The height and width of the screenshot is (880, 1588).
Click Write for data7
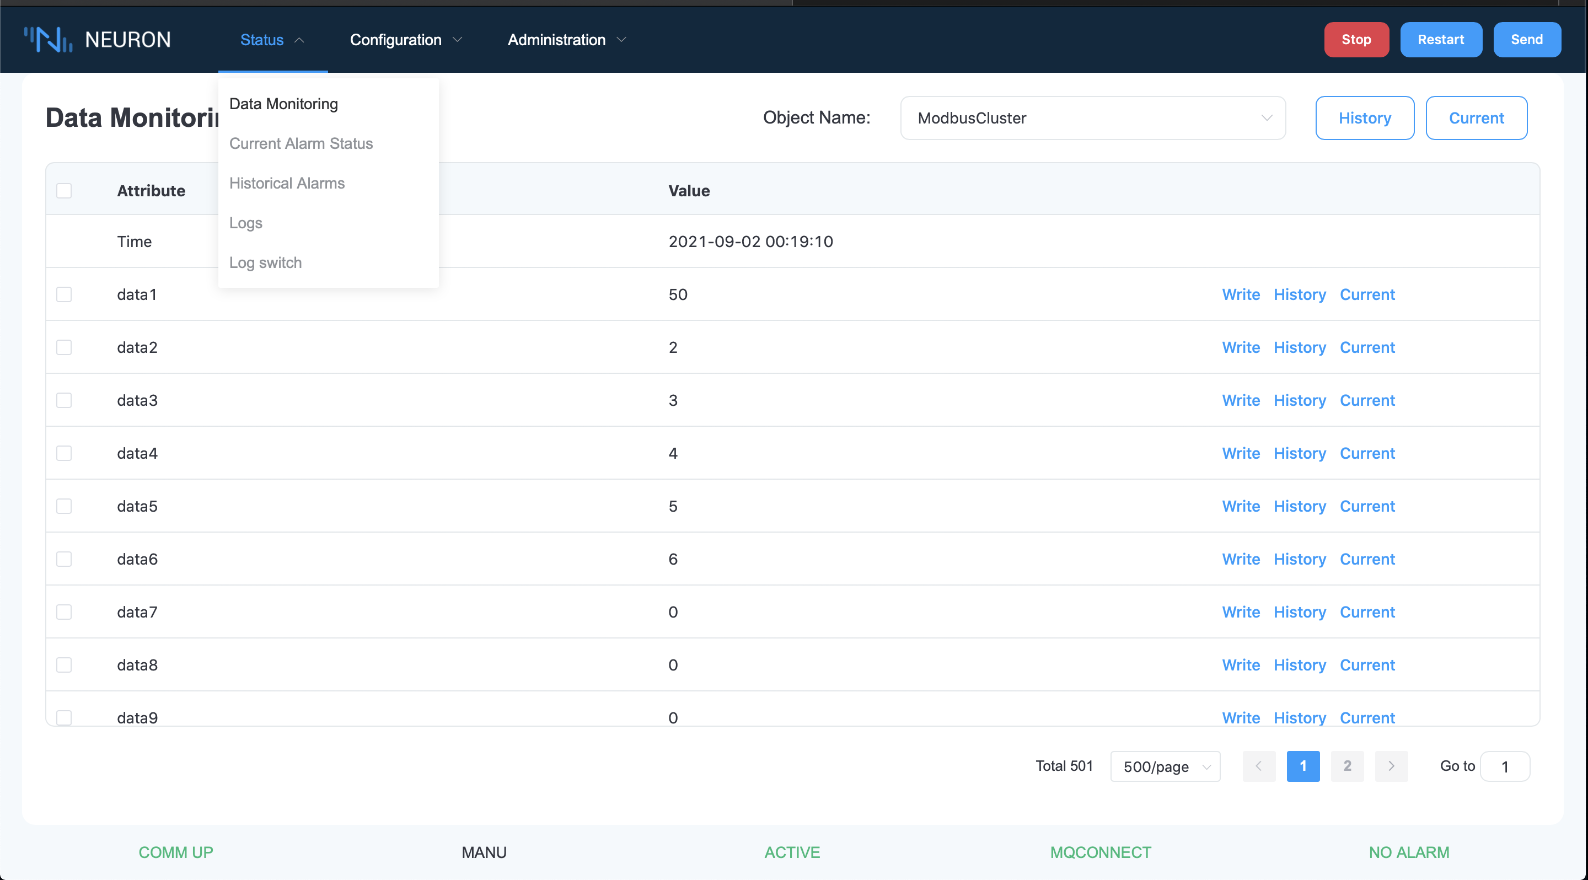1240,613
